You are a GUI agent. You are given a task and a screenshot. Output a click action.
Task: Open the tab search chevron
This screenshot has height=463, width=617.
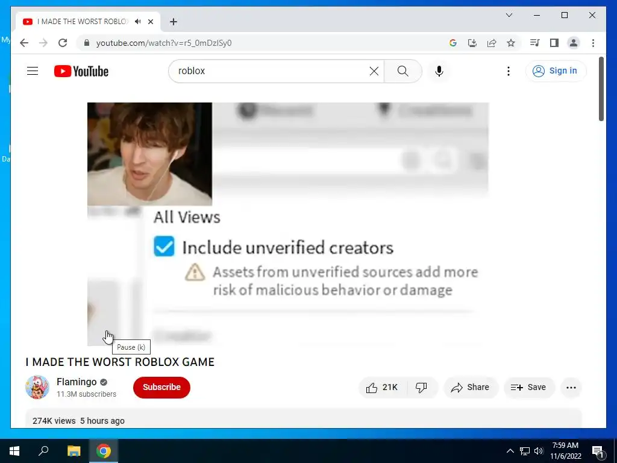[x=509, y=15]
